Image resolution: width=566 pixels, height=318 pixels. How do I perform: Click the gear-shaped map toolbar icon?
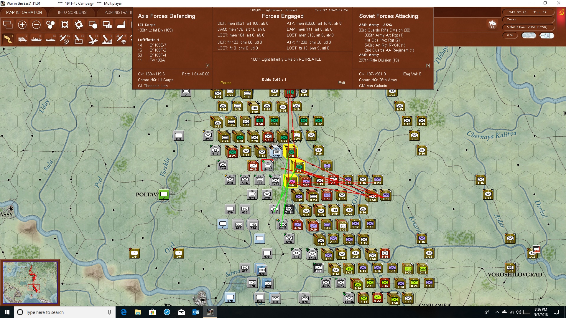point(79,25)
